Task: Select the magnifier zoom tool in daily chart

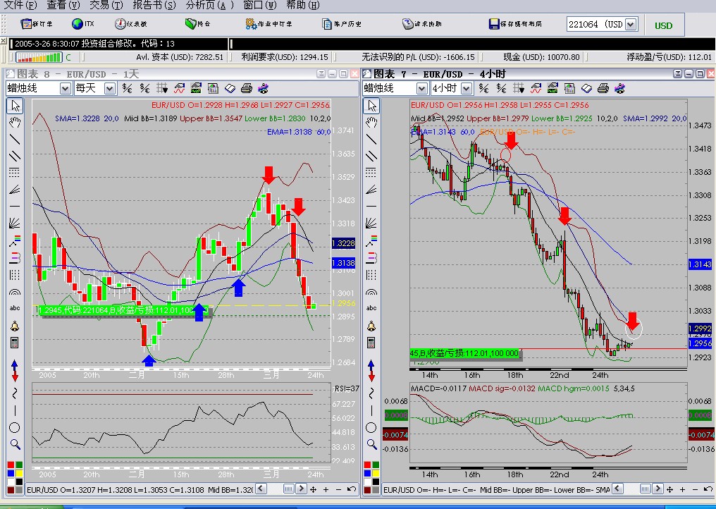Action: click(x=15, y=444)
